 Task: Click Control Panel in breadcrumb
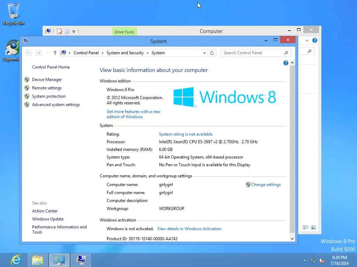(x=86, y=53)
